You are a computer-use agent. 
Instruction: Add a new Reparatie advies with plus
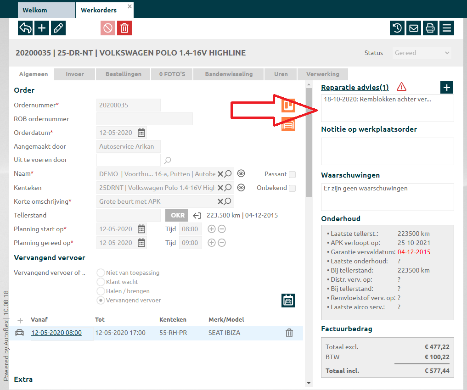(x=447, y=87)
